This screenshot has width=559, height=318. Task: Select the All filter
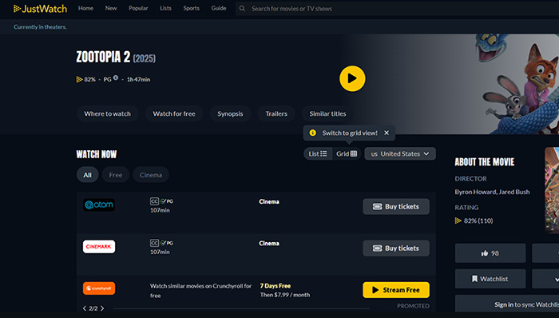(87, 175)
